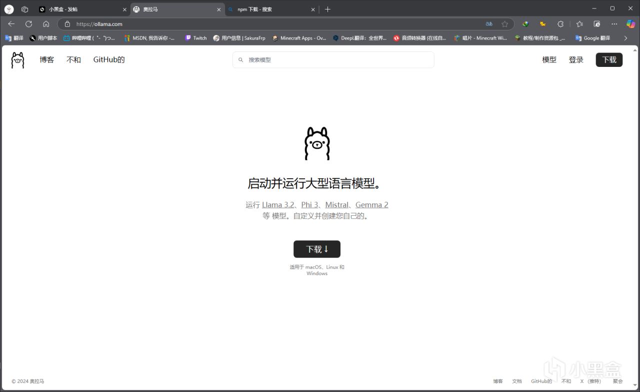Viewport: 640px width, 392px height.
Task: Open GitHub的 in the top navigation
Action: [109, 60]
